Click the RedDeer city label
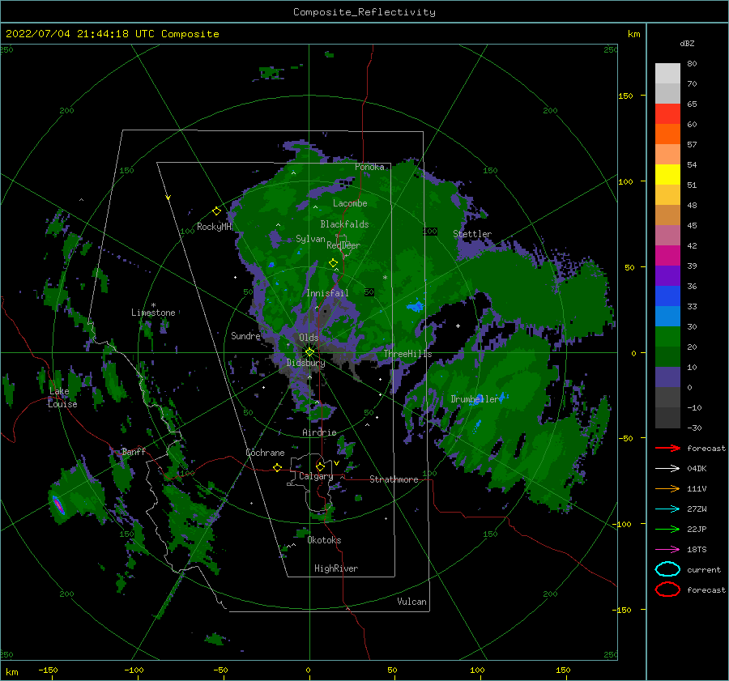 coord(343,245)
